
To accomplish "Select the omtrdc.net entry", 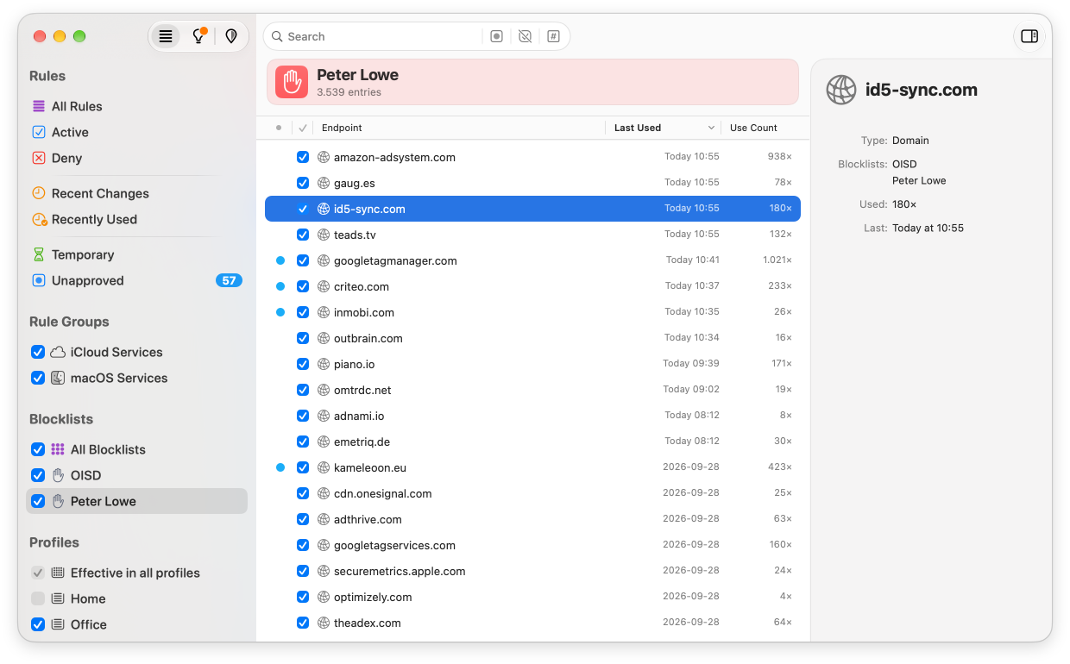I will coord(532,390).
